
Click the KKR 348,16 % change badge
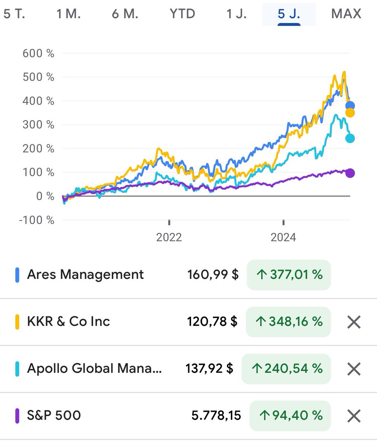288,322
